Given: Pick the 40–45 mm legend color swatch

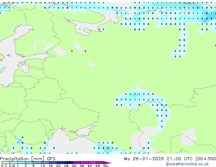Looking at the screenshot, I should pyautogui.click(x=92, y=163).
